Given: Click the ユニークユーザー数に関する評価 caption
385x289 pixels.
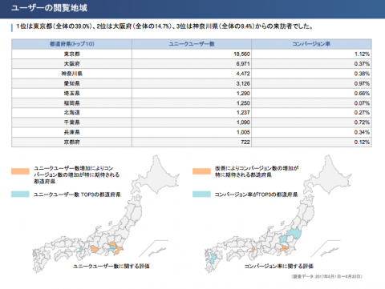Looking at the screenshot, I should click(x=111, y=266).
